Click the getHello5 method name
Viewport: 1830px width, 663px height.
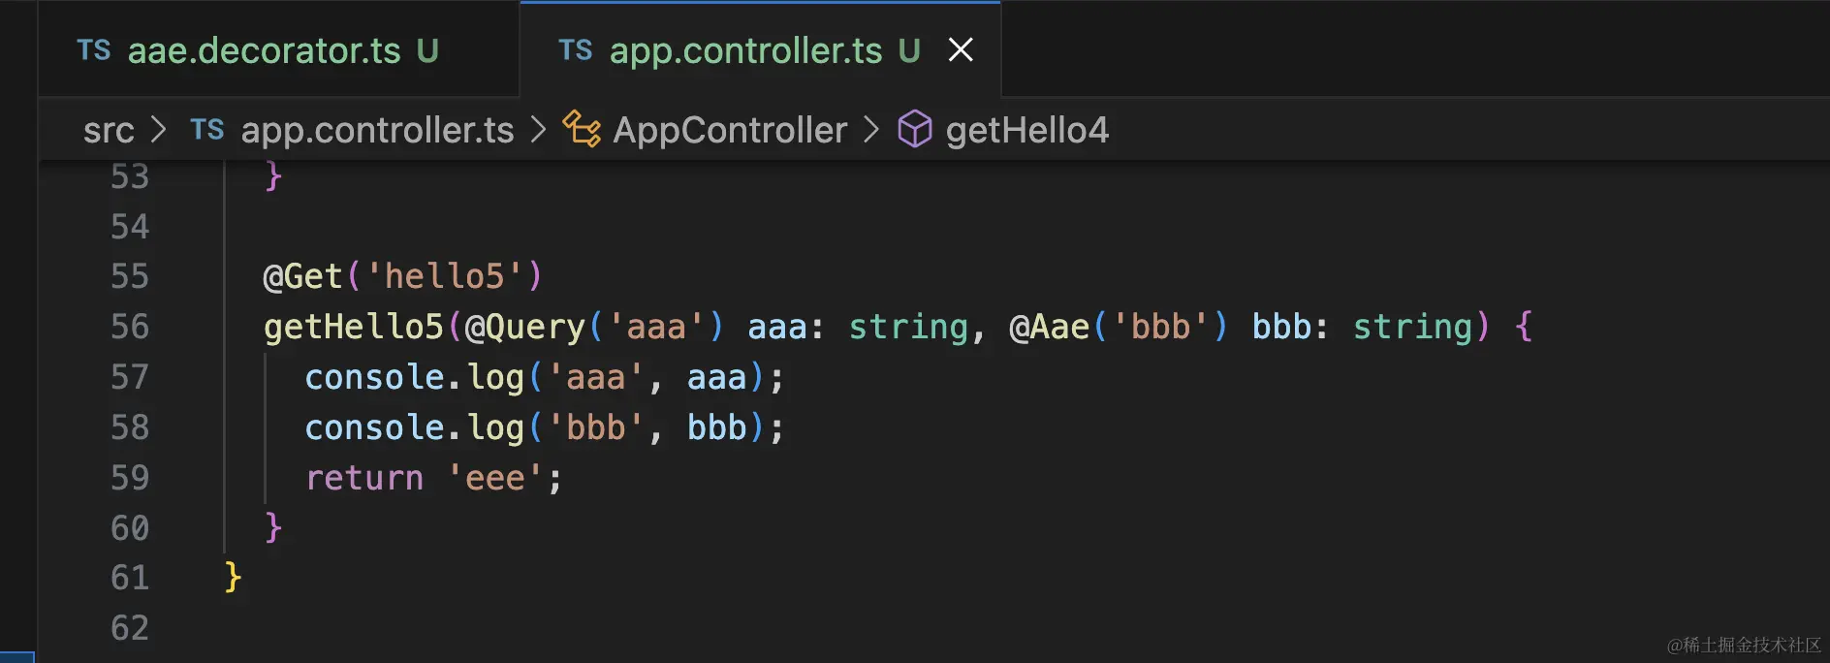point(354,328)
